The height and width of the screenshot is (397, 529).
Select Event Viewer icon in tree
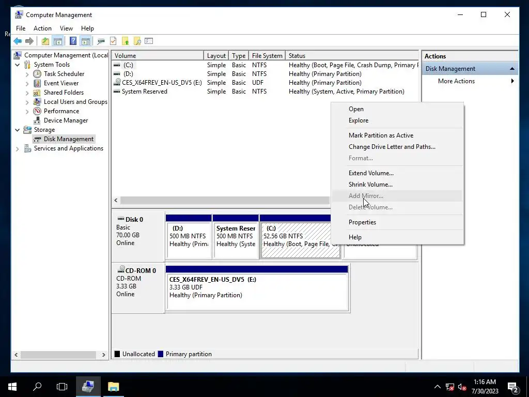tap(37, 83)
